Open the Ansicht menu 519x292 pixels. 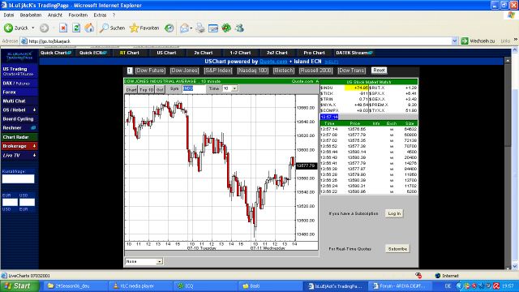[54, 15]
